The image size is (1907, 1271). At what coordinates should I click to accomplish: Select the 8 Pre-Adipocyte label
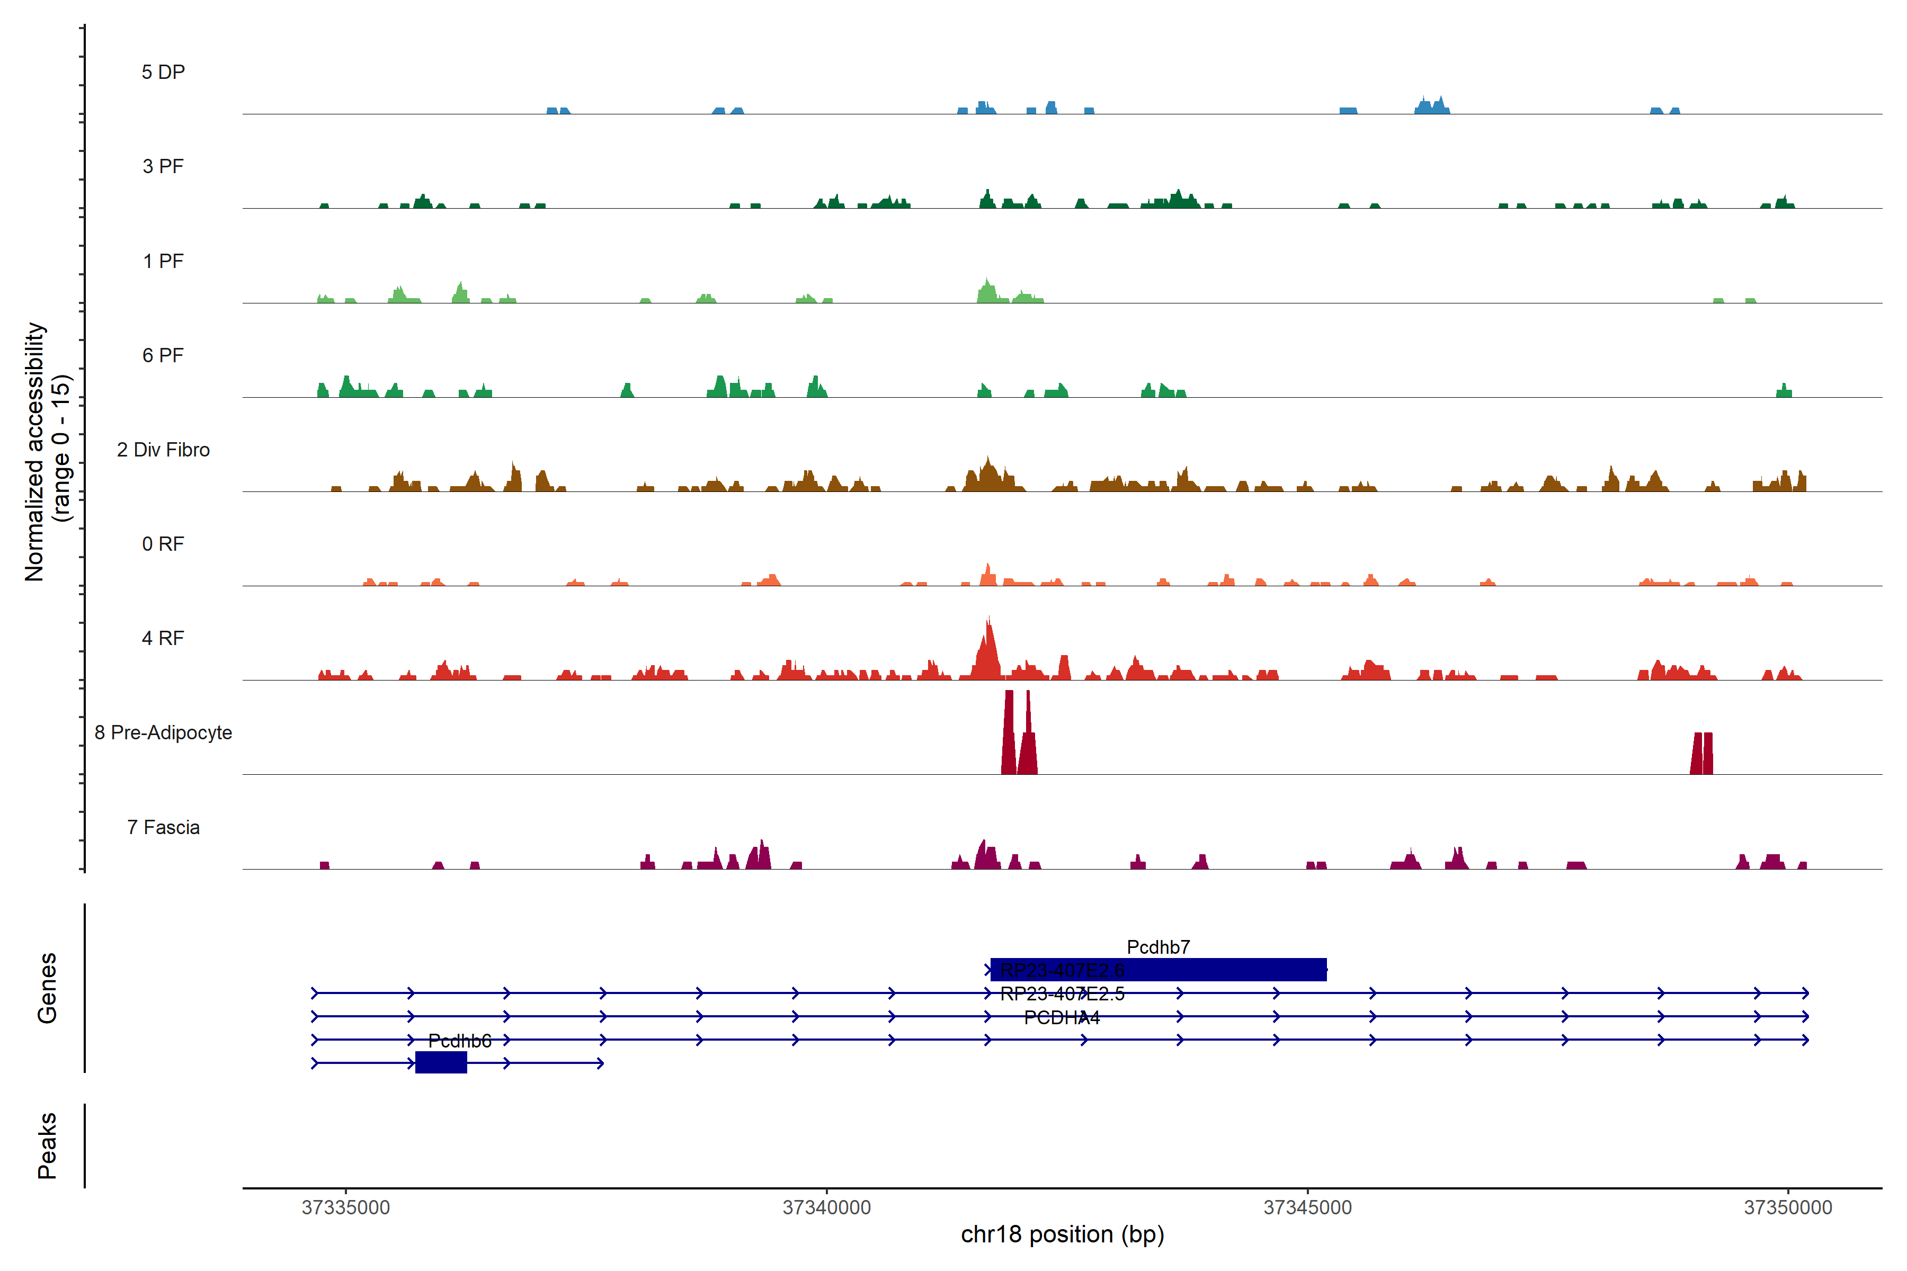coord(163,733)
